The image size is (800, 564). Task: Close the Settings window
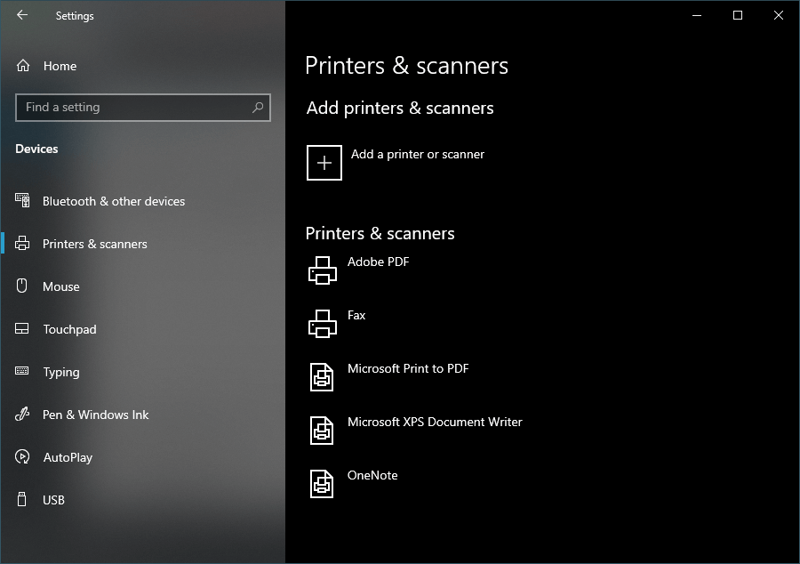tap(779, 15)
